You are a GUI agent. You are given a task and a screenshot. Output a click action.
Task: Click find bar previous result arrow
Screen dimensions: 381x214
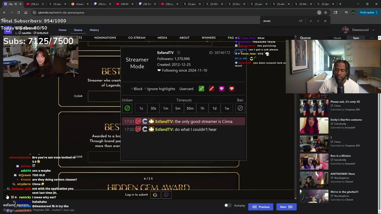point(311,21)
